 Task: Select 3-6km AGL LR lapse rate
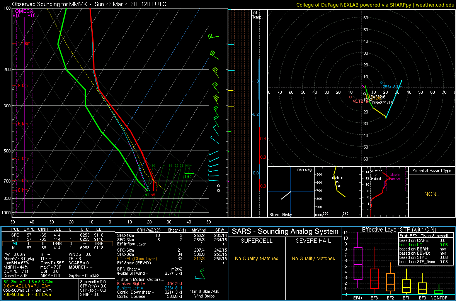click(x=27, y=286)
